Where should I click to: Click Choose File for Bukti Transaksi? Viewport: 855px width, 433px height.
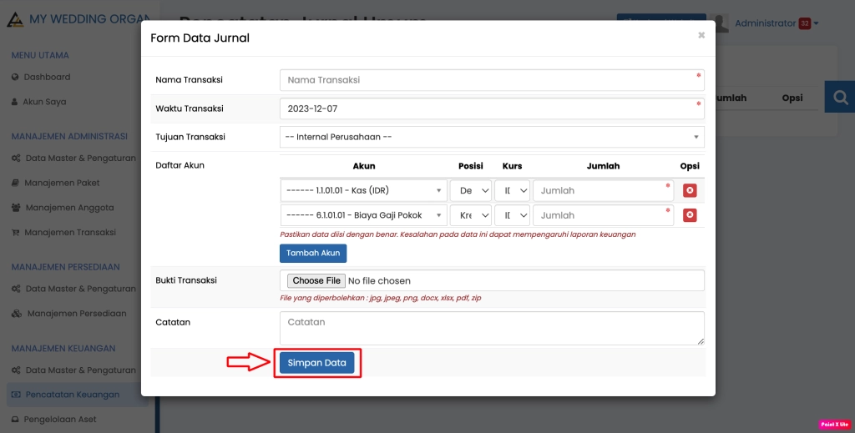316,281
